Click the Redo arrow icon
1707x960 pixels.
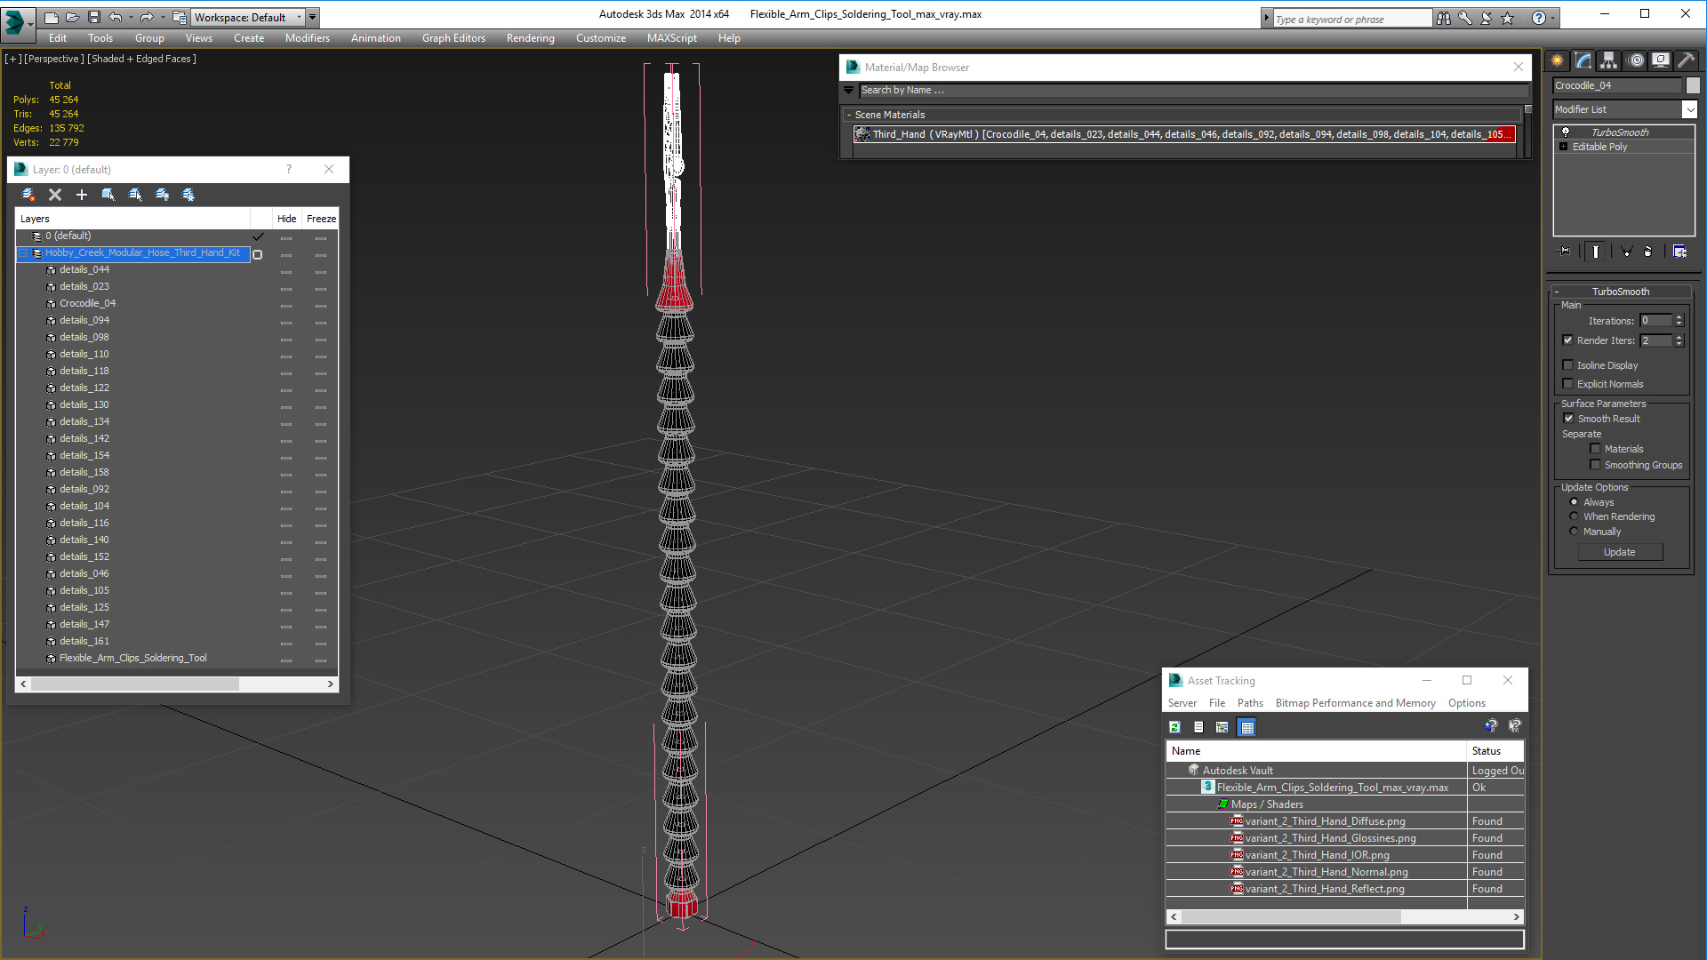147,17
